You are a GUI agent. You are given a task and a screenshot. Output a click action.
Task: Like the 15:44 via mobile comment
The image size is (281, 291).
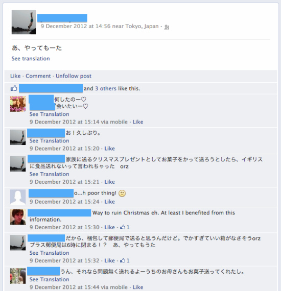point(138,287)
